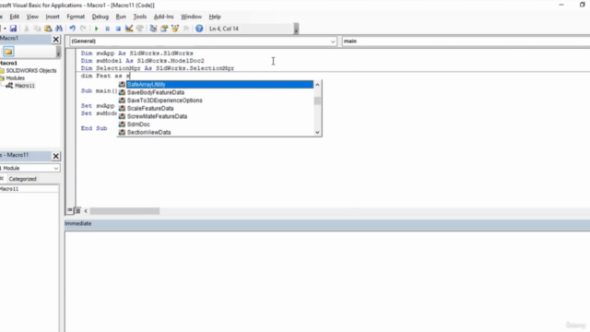Restore down the VBA editor window
Image resolution: width=590 pixels, height=332 pixels.
[582, 5]
